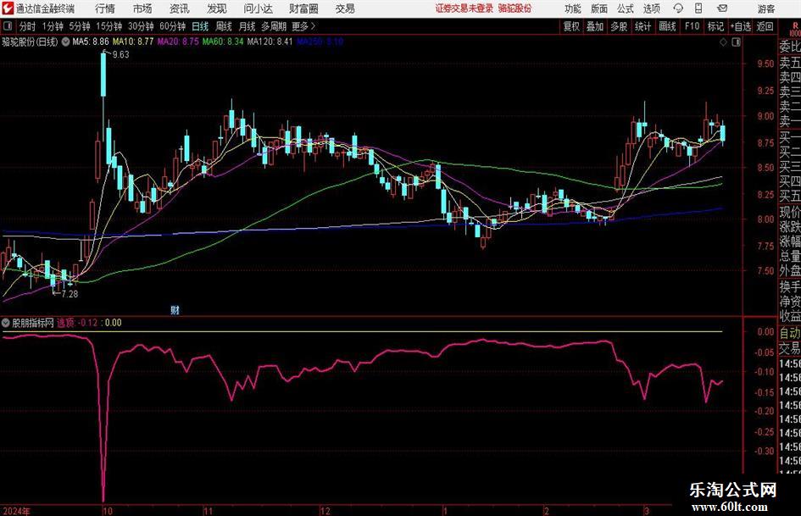801x516 pixels.
Task: Switch to the 周线 period tab
Action: coord(223,26)
